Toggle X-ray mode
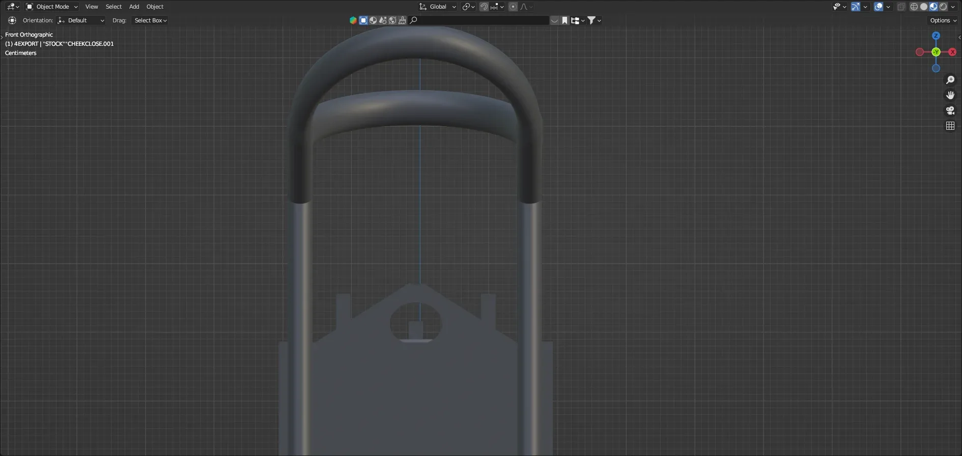This screenshot has width=962, height=456. (x=901, y=7)
